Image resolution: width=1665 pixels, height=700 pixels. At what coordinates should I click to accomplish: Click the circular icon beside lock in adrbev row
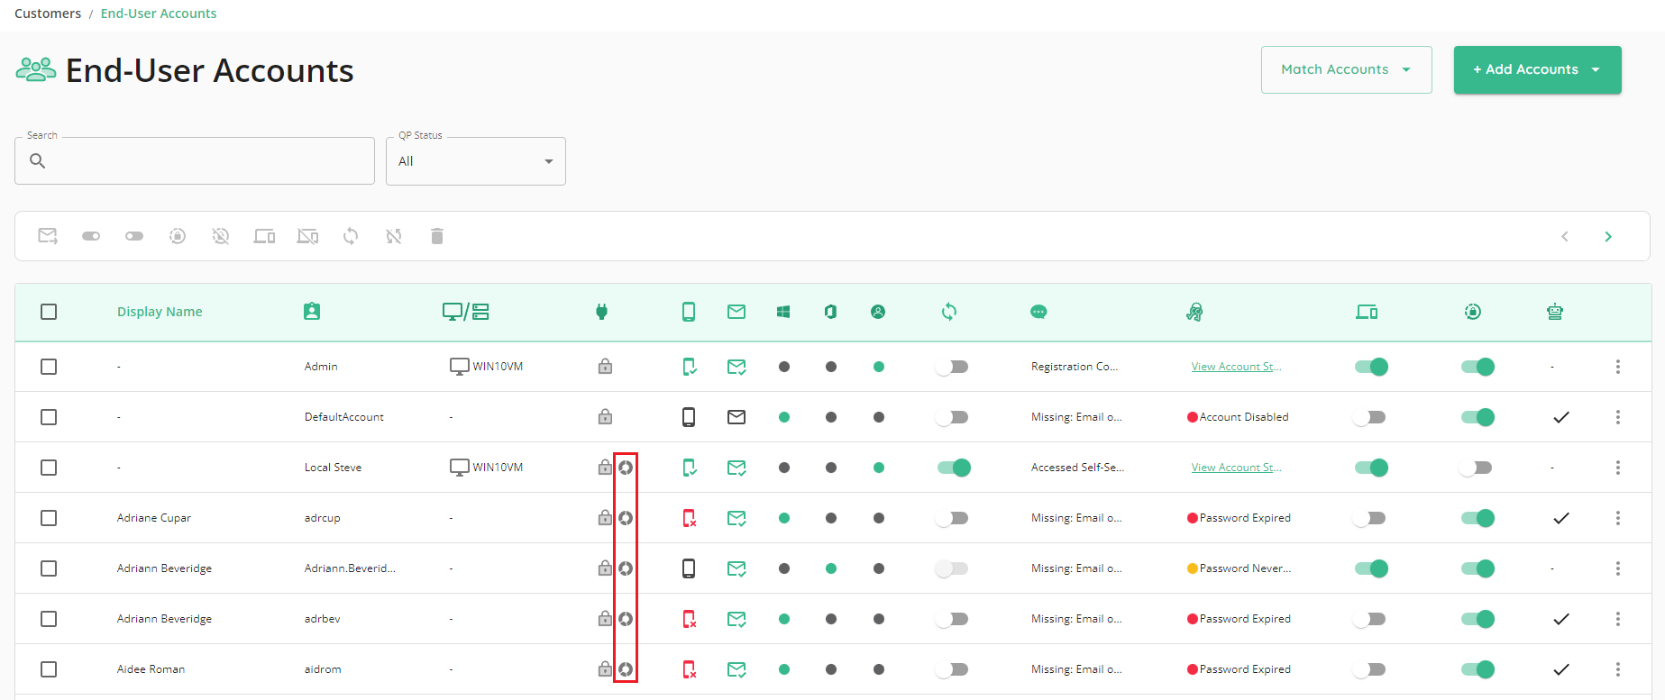(626, 619)
